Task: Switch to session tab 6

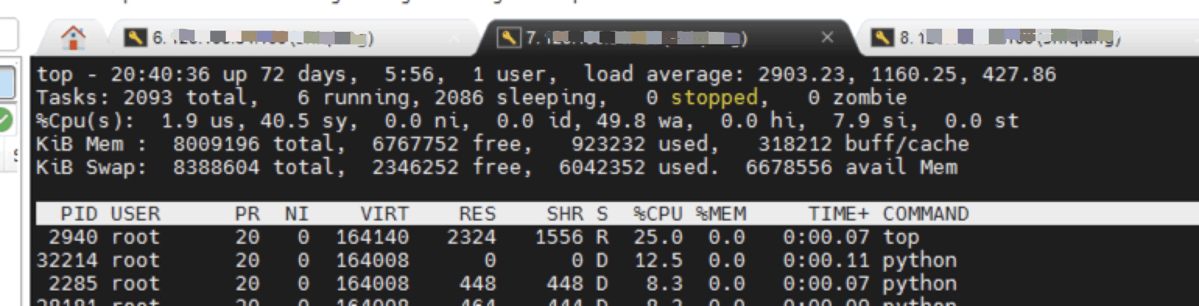Action: click(294, 37)
